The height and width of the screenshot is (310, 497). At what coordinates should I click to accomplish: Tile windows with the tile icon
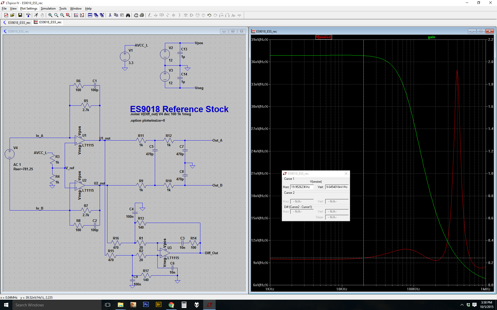90,15
